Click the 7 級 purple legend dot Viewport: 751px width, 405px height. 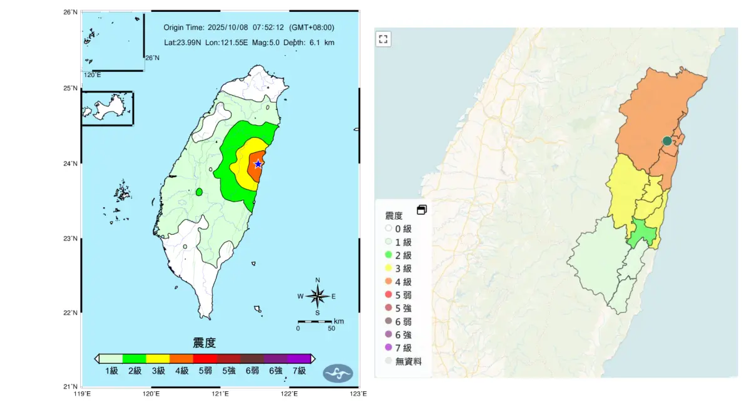[389, 347]
